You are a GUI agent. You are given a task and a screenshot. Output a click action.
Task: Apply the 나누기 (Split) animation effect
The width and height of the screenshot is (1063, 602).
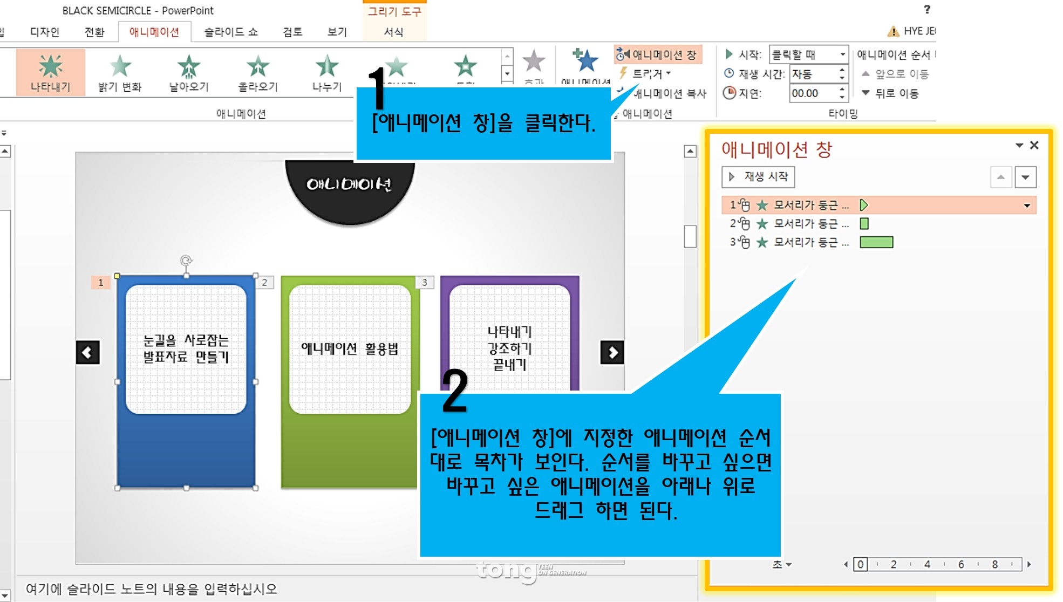click(x=327, y=72)
